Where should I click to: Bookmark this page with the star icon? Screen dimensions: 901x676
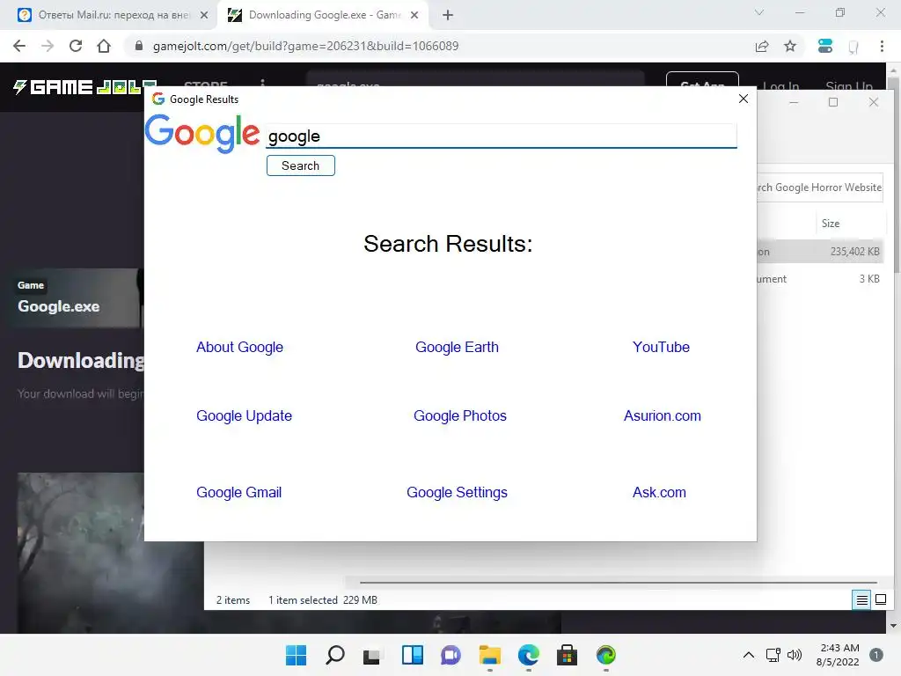pos(790,46)
